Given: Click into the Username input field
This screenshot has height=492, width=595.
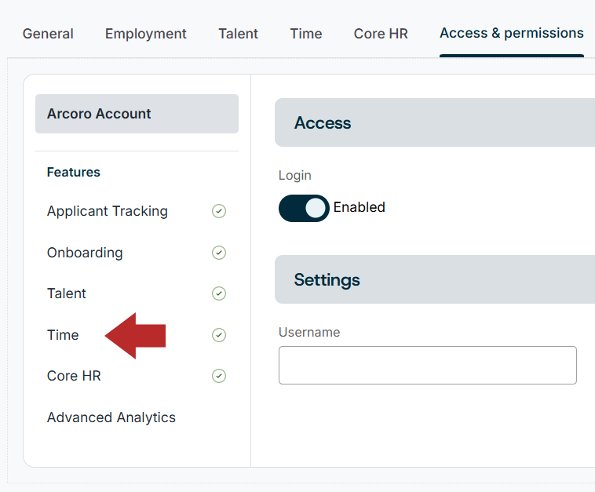Looking at the screenshot, I should (x=428, y=366).
